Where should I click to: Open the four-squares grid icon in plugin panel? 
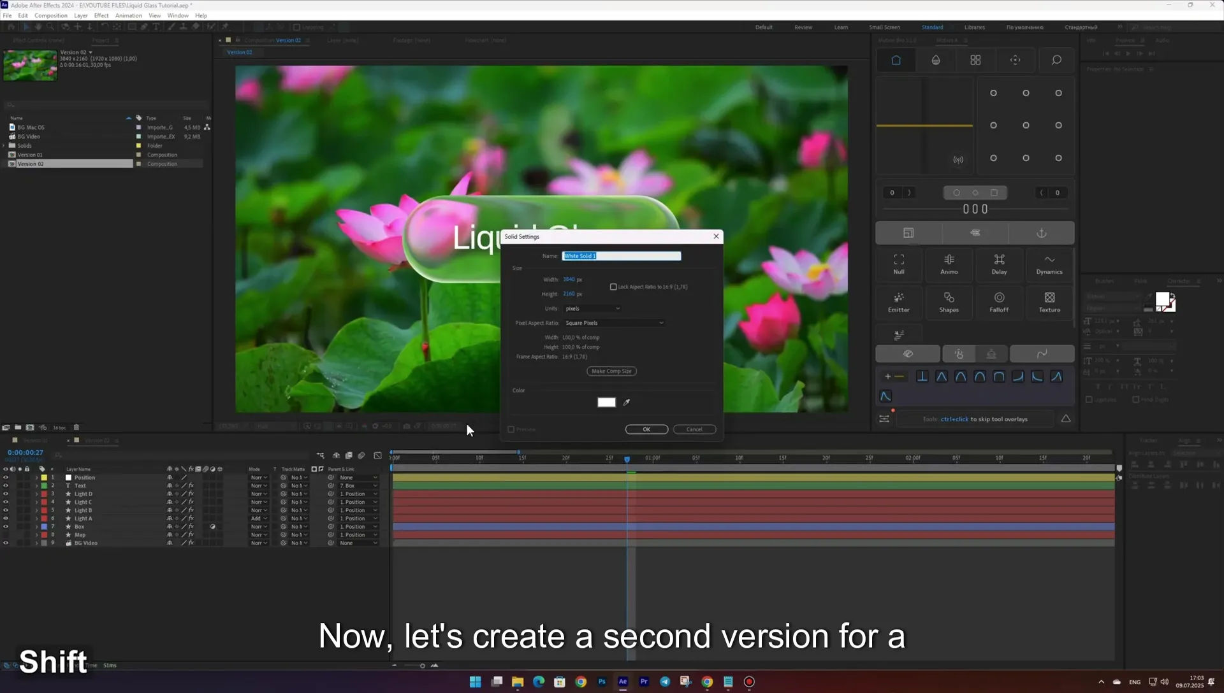point(975,60)
